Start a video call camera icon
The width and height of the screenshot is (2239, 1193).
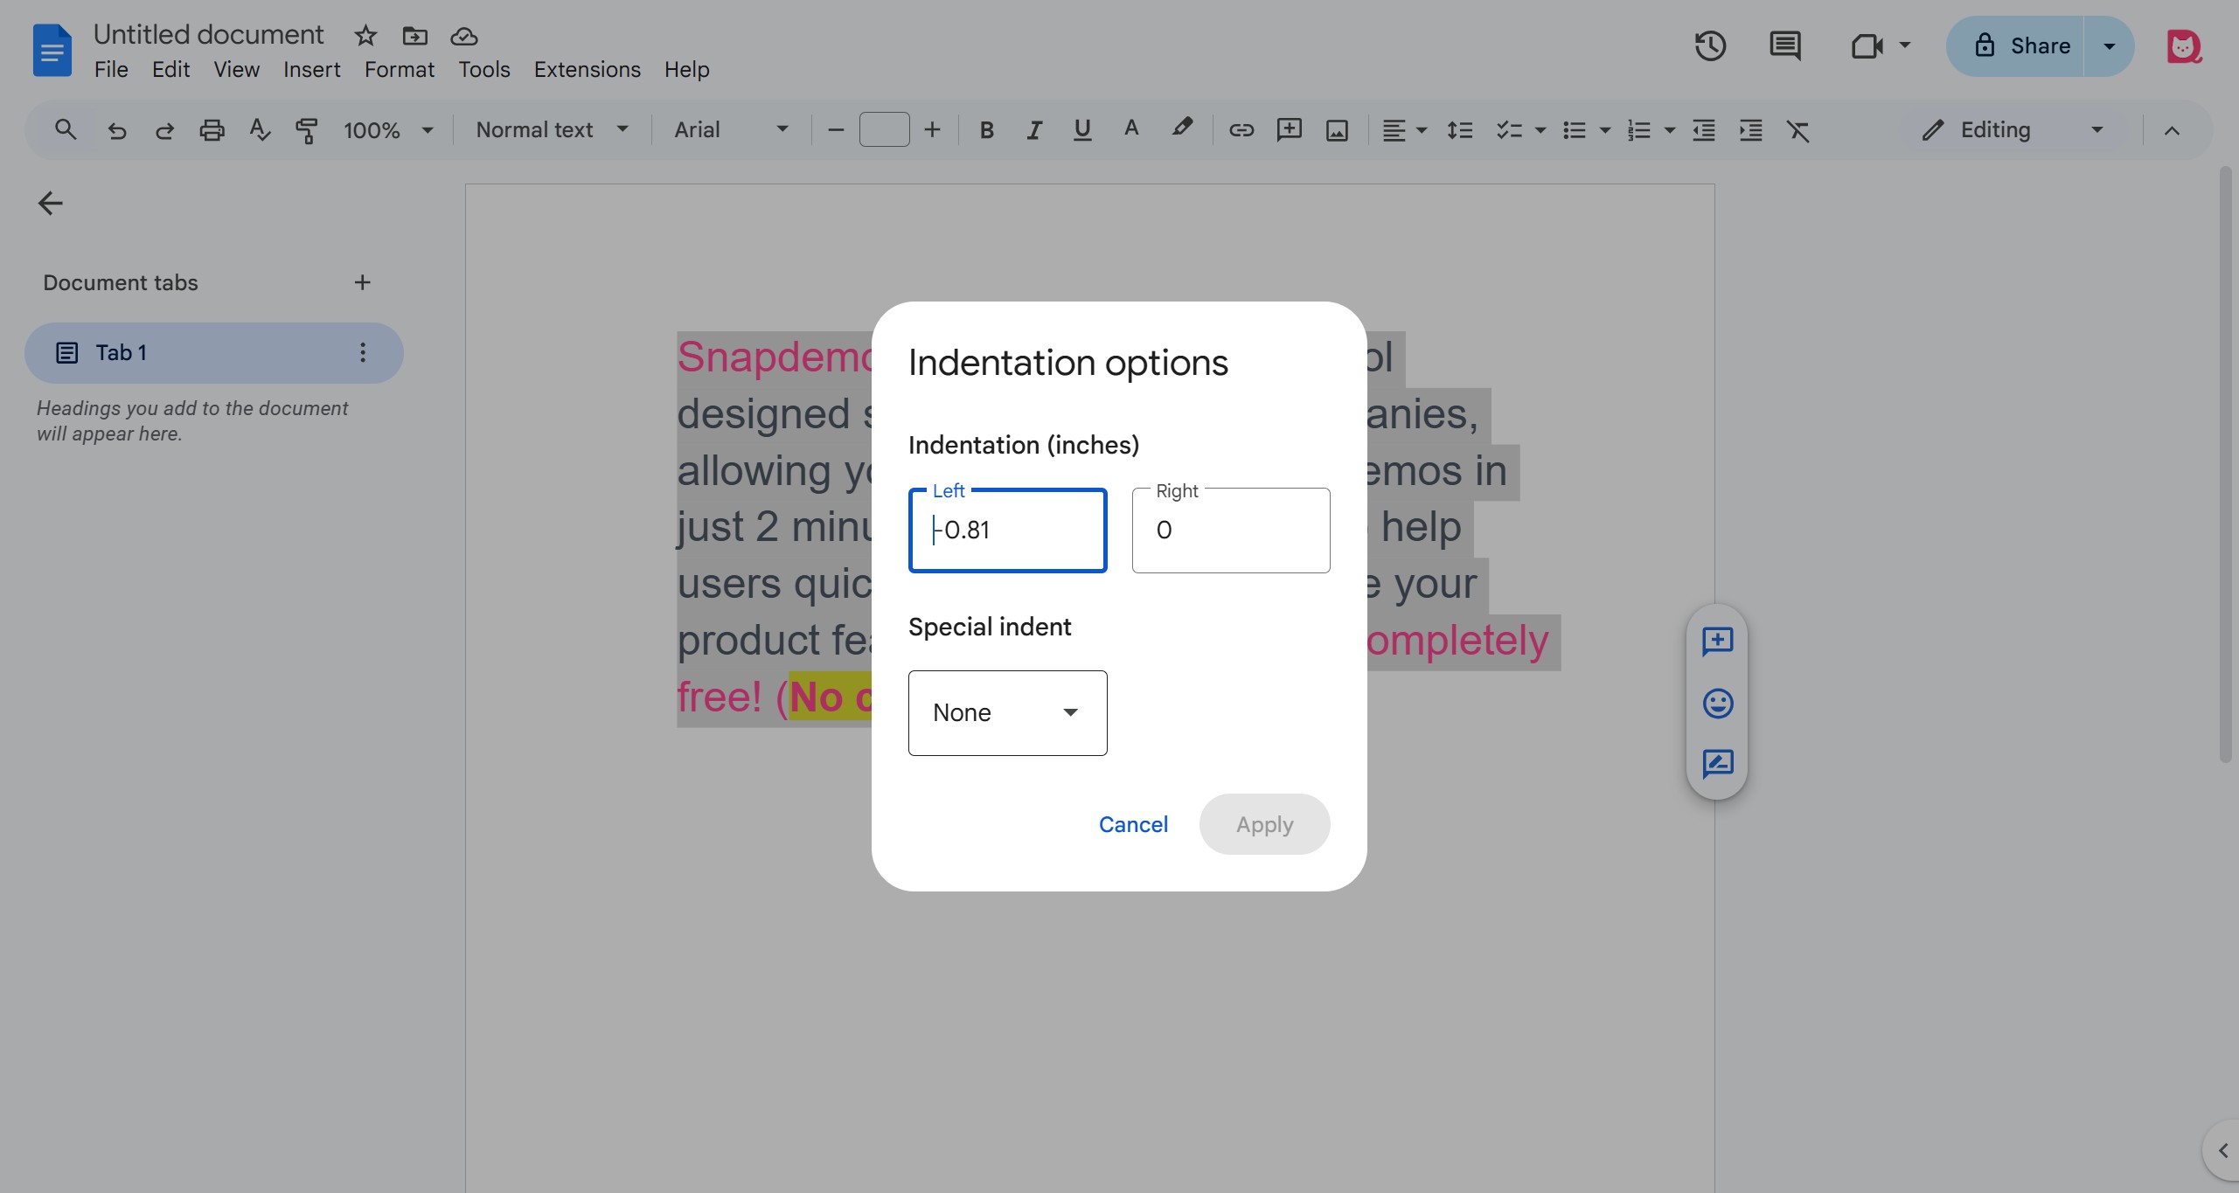pyautogui.click(x=1867, y=45)
